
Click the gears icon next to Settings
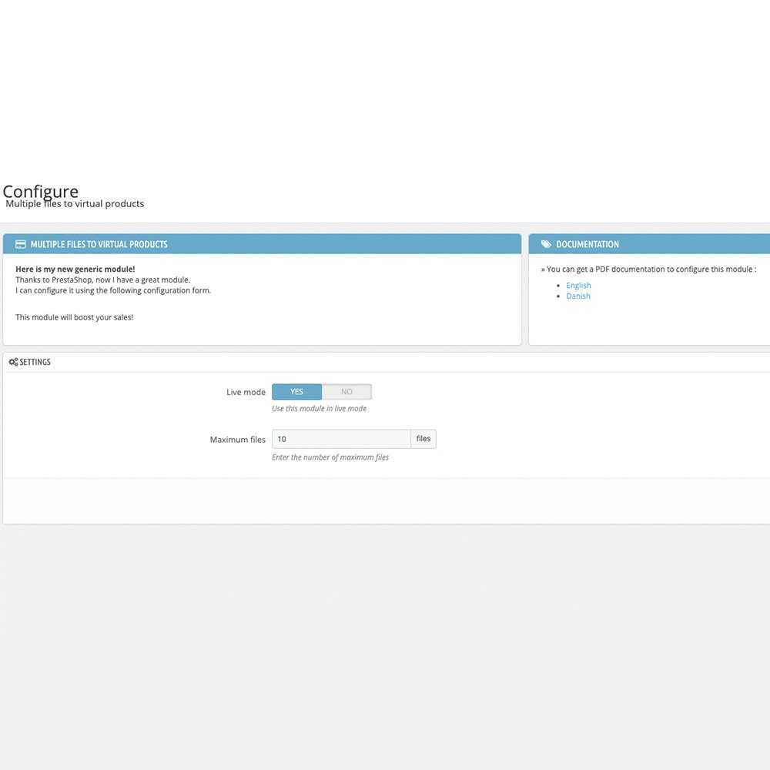coord(13,362)
